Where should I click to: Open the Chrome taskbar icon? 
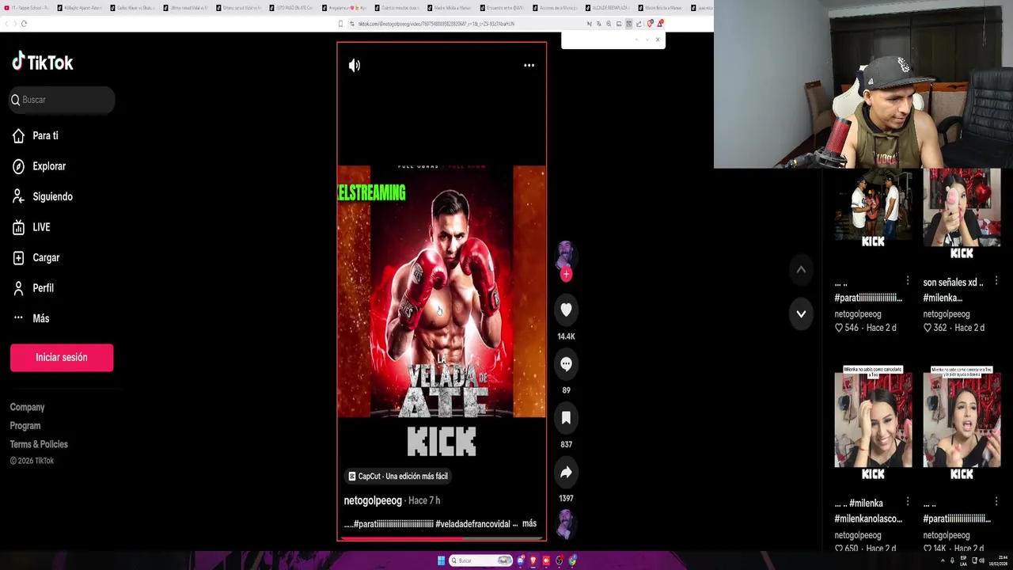click(572, 560)
